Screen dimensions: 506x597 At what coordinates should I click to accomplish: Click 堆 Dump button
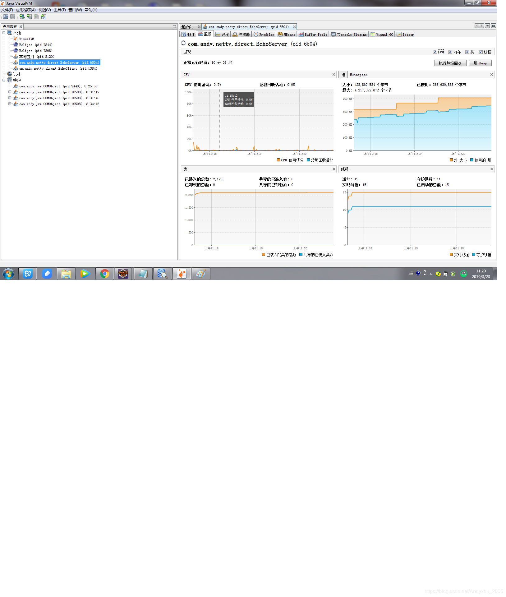480,63
